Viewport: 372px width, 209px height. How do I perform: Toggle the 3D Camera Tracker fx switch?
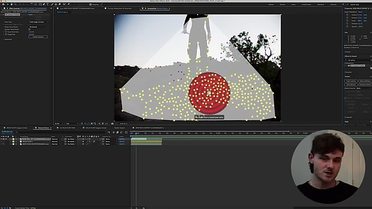coord(3,15)
